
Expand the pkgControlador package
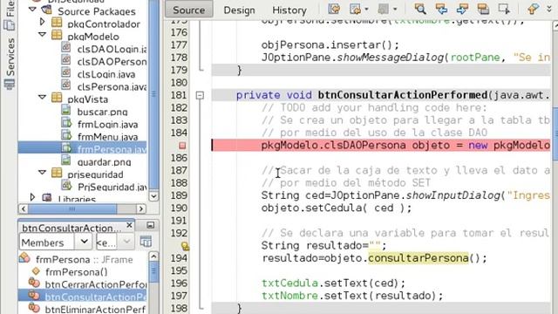[x=43, y=23]
